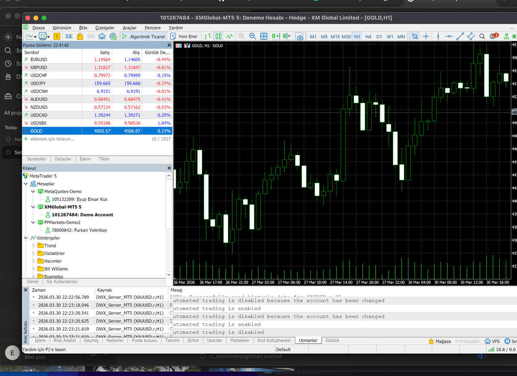
Task: Open the Çizelgeler menu
Action: click(x=105, y=28)
